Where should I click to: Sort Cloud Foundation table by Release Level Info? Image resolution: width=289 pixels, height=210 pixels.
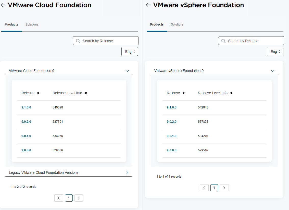[86, 93]
